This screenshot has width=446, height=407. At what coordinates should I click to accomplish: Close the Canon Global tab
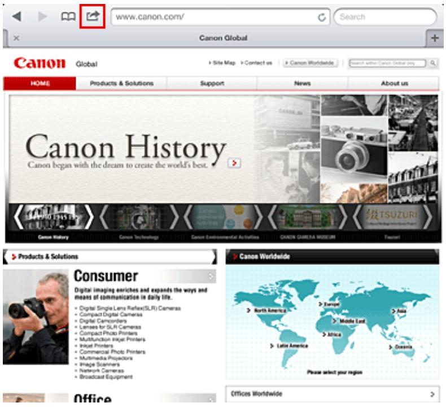tap(16, 38)
